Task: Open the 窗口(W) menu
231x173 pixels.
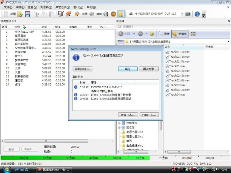Action: tap(78, 7)
